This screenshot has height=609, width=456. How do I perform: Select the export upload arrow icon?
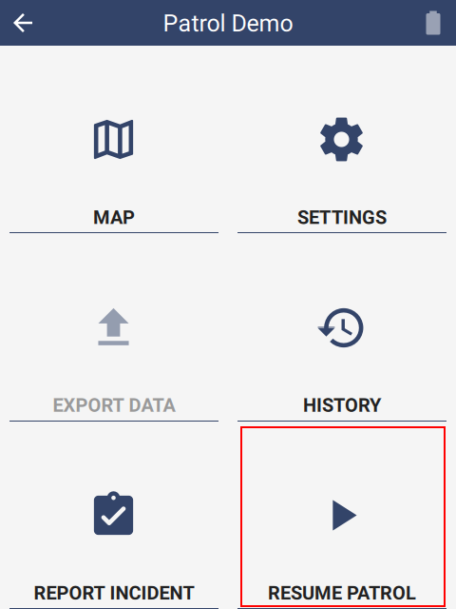point(113,327)
